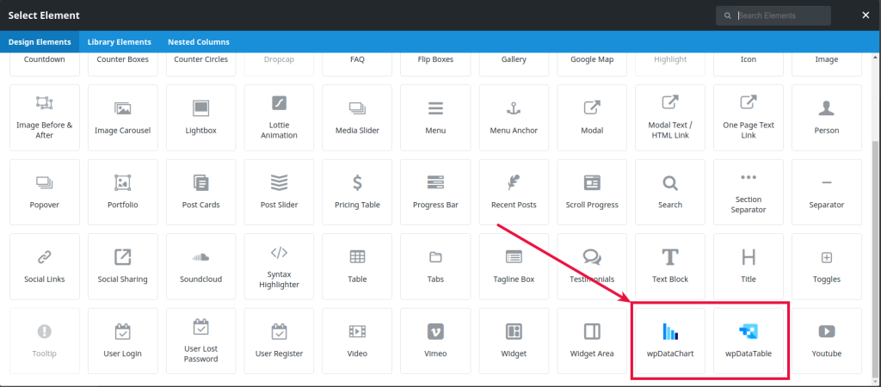Select the Menu Anchor element
The height and width of the screenshot is (387, 881).
tap(514, 118)
